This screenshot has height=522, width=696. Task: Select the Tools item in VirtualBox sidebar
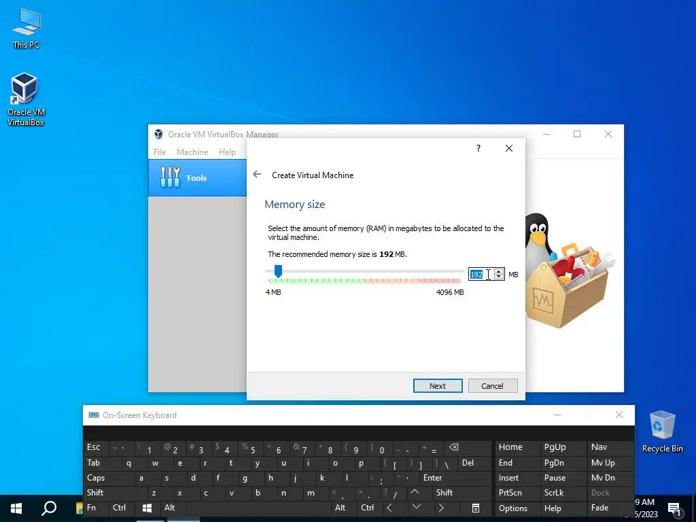click(x=197, y=177)
